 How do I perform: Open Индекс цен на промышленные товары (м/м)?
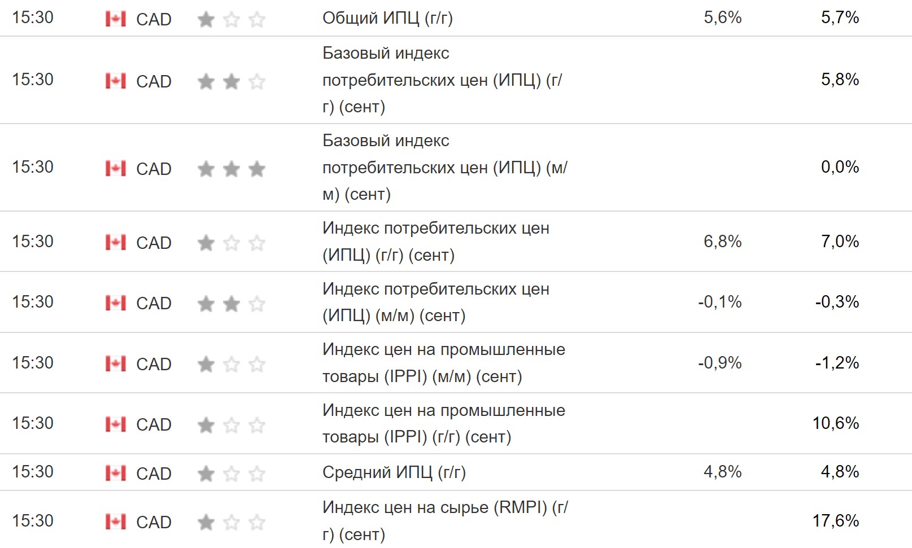coord(443,363)
